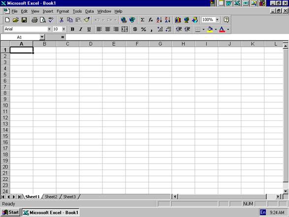Open the Print Preview tool

coord(43,20)
